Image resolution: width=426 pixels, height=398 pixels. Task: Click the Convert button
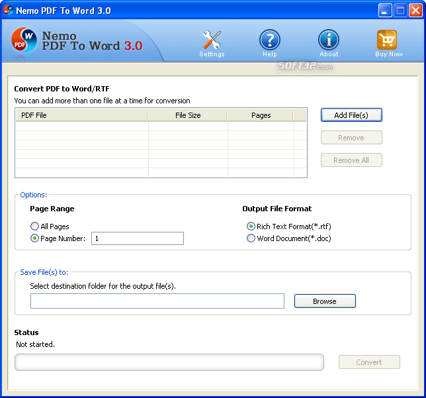tap(369, 362)
